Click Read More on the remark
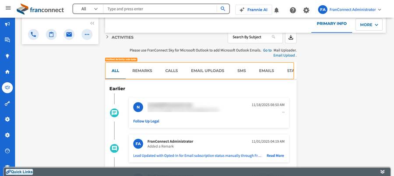Viewport: 394px width, 176px height. (275, 155)
